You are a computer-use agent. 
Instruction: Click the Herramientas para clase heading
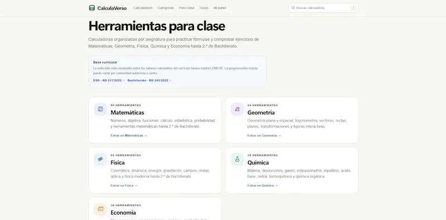click(x=157, y=26)
